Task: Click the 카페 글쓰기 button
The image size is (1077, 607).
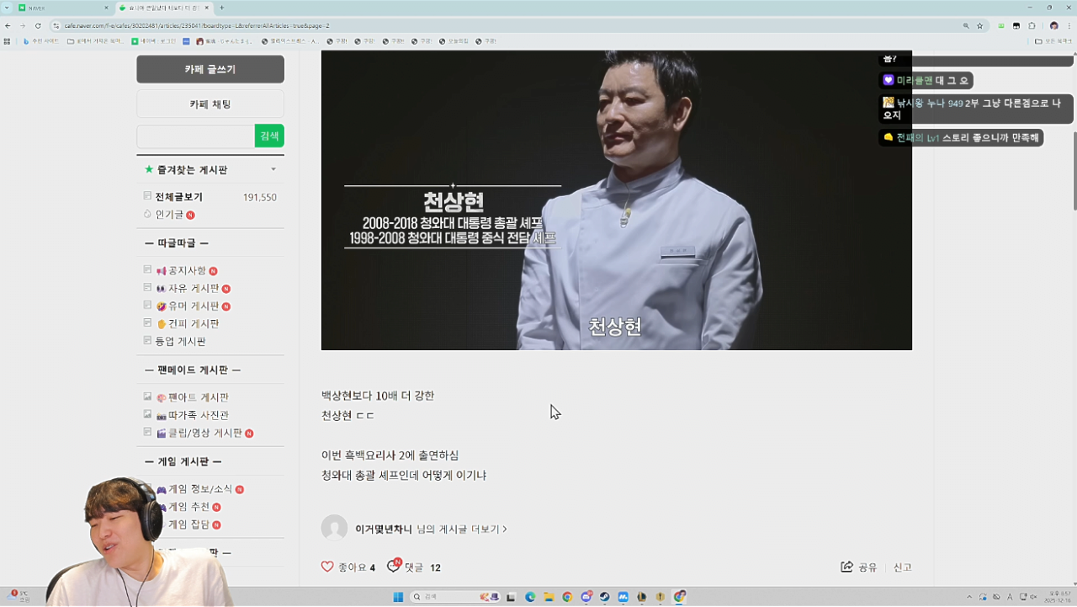Action: (x=210, y=69)
